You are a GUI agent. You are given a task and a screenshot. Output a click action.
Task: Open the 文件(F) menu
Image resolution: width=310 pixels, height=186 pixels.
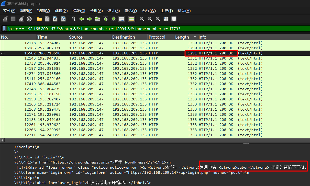(x=9, y=11)
